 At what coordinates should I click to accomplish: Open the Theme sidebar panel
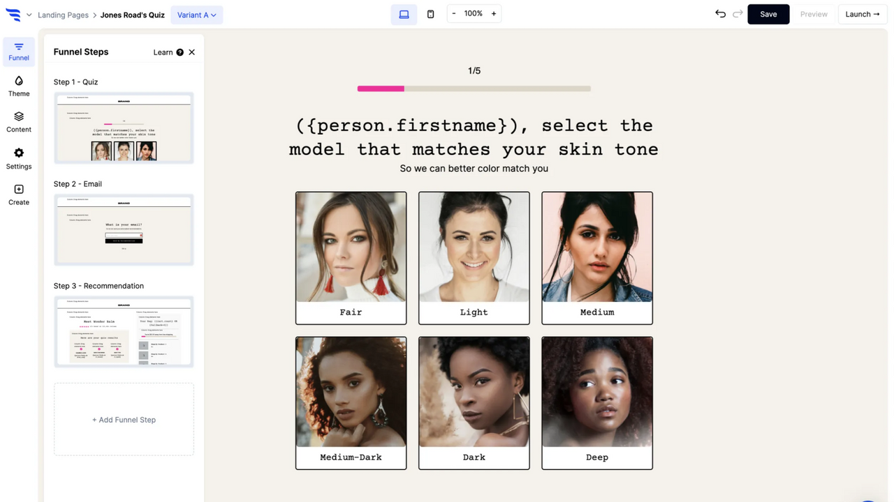(x=19, y=86)
